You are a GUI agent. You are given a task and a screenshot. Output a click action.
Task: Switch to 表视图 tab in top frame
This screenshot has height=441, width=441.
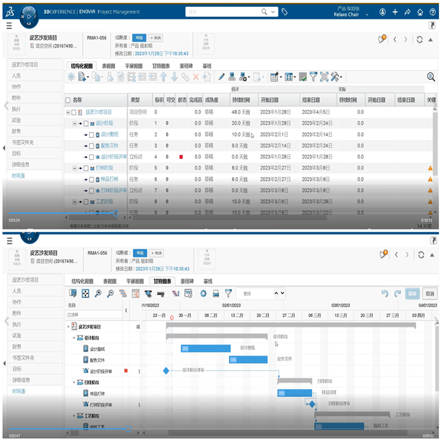click(108, 66)
